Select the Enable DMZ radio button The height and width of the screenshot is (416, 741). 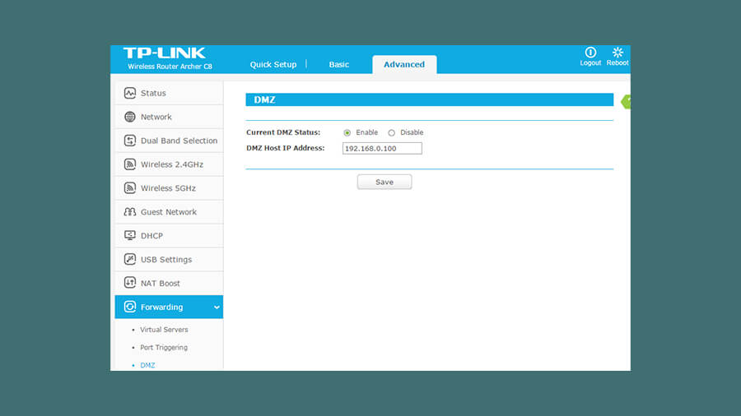click(347, 133)
